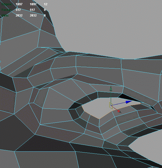
Task: Grab the green Y-axis arrow of move manipulator
Action: point(111,89)
